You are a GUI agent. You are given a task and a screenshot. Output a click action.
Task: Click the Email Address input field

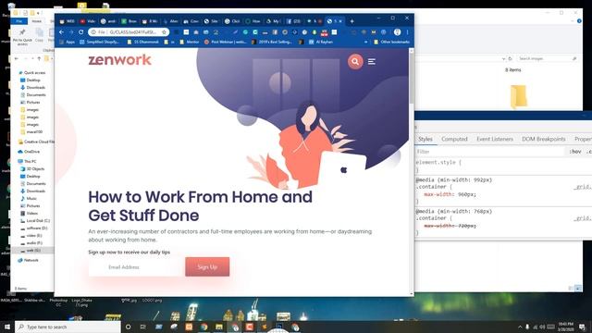tap(137, 267)
